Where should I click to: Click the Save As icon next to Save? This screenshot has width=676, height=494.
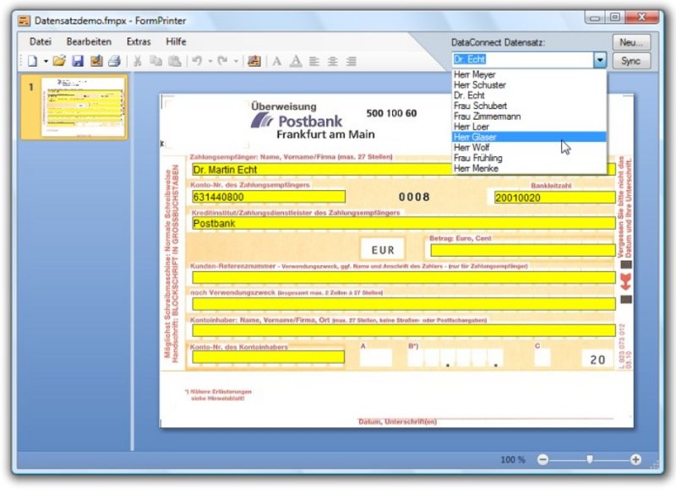96,61
